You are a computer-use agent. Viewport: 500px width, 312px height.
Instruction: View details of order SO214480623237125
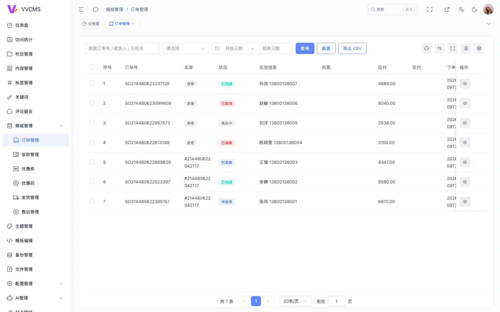pyautogui.click(x=465, y=84)
